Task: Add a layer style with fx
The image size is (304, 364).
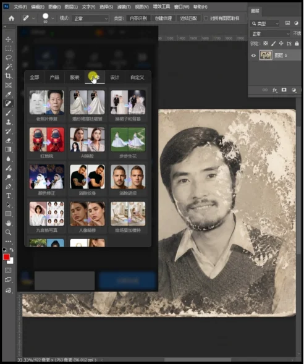Action: click(275, 90)
